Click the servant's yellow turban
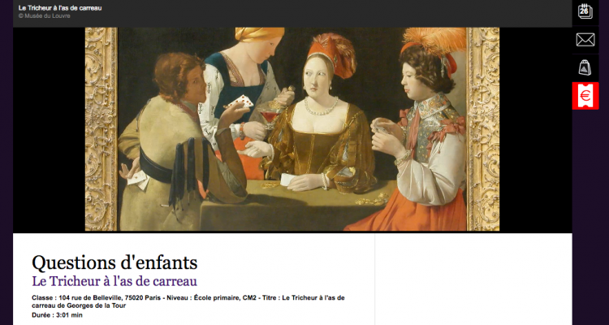This screenshot has width=609, height=325. (x=260, y=34)
